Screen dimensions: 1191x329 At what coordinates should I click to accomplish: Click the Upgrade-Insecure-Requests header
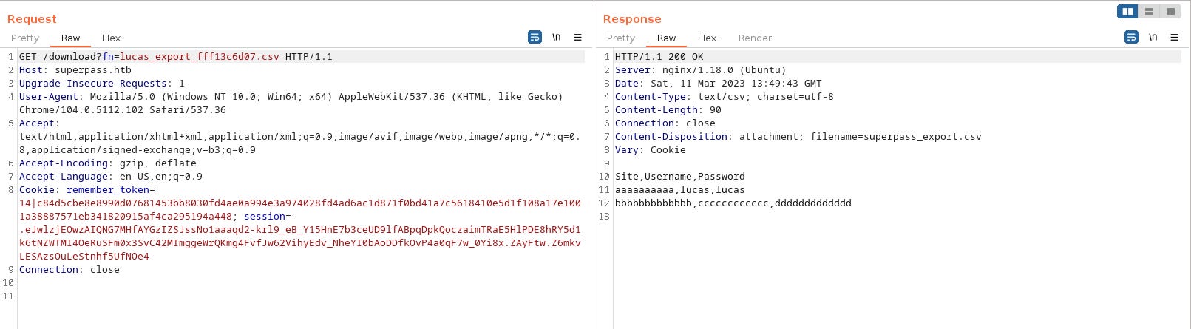pyautogui.click(x=102, y=84)
